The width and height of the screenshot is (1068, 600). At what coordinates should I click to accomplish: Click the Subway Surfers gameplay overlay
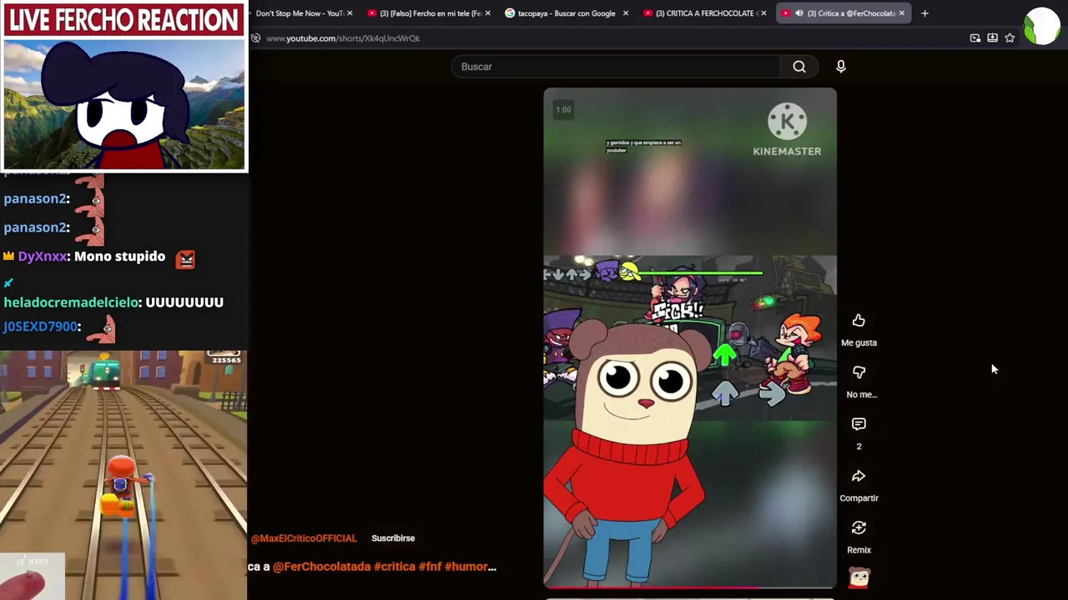point(123,475)
